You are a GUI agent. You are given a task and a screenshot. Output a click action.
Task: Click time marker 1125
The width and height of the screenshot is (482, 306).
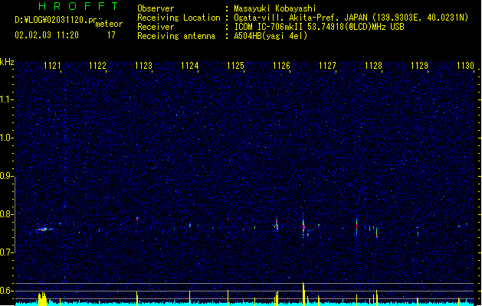[x=236, y=66]
